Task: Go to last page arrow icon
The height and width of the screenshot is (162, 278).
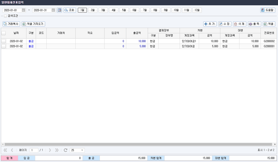Action: (57, 150)
